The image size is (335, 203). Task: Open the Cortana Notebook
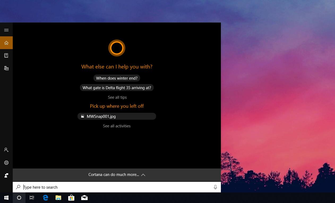click(6, 55)
